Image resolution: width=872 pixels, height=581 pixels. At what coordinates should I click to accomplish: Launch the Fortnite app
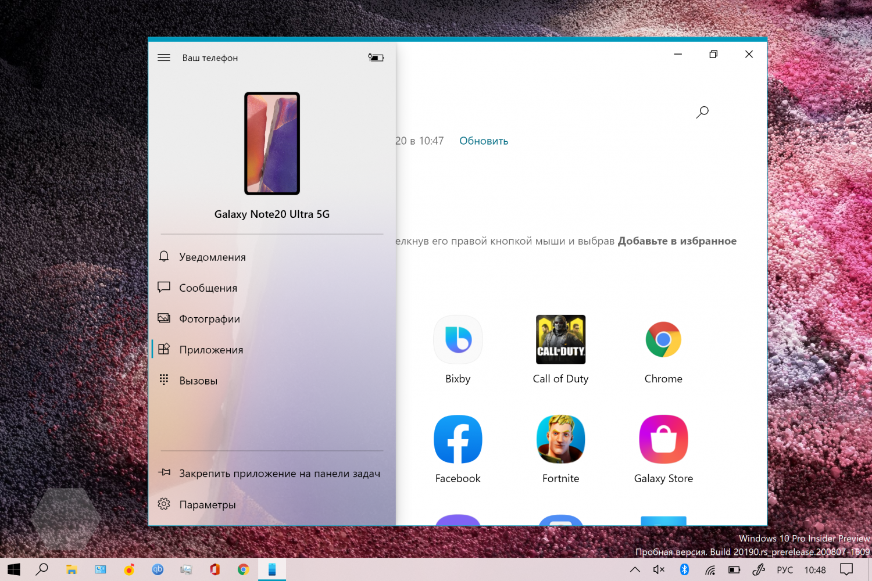tap(560, 450)
